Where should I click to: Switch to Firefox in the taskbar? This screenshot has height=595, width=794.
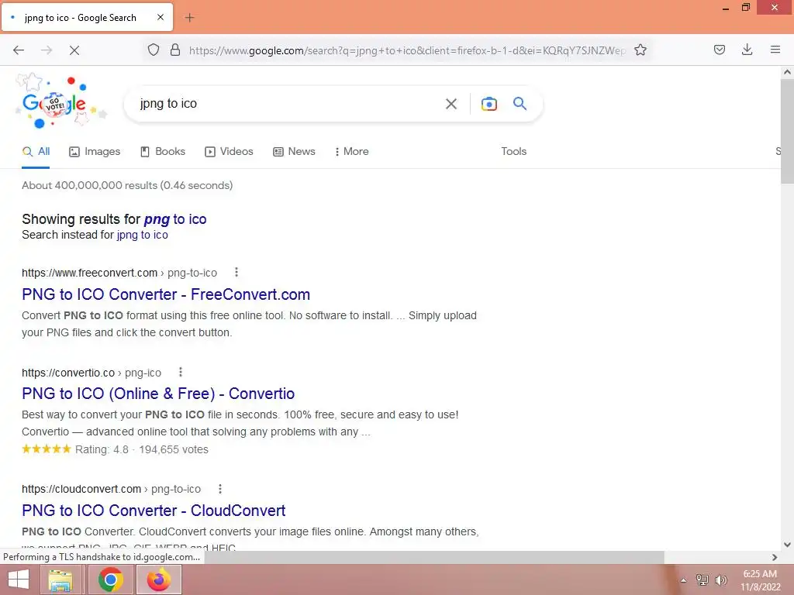pyautogui.click(x=159, y=580)
